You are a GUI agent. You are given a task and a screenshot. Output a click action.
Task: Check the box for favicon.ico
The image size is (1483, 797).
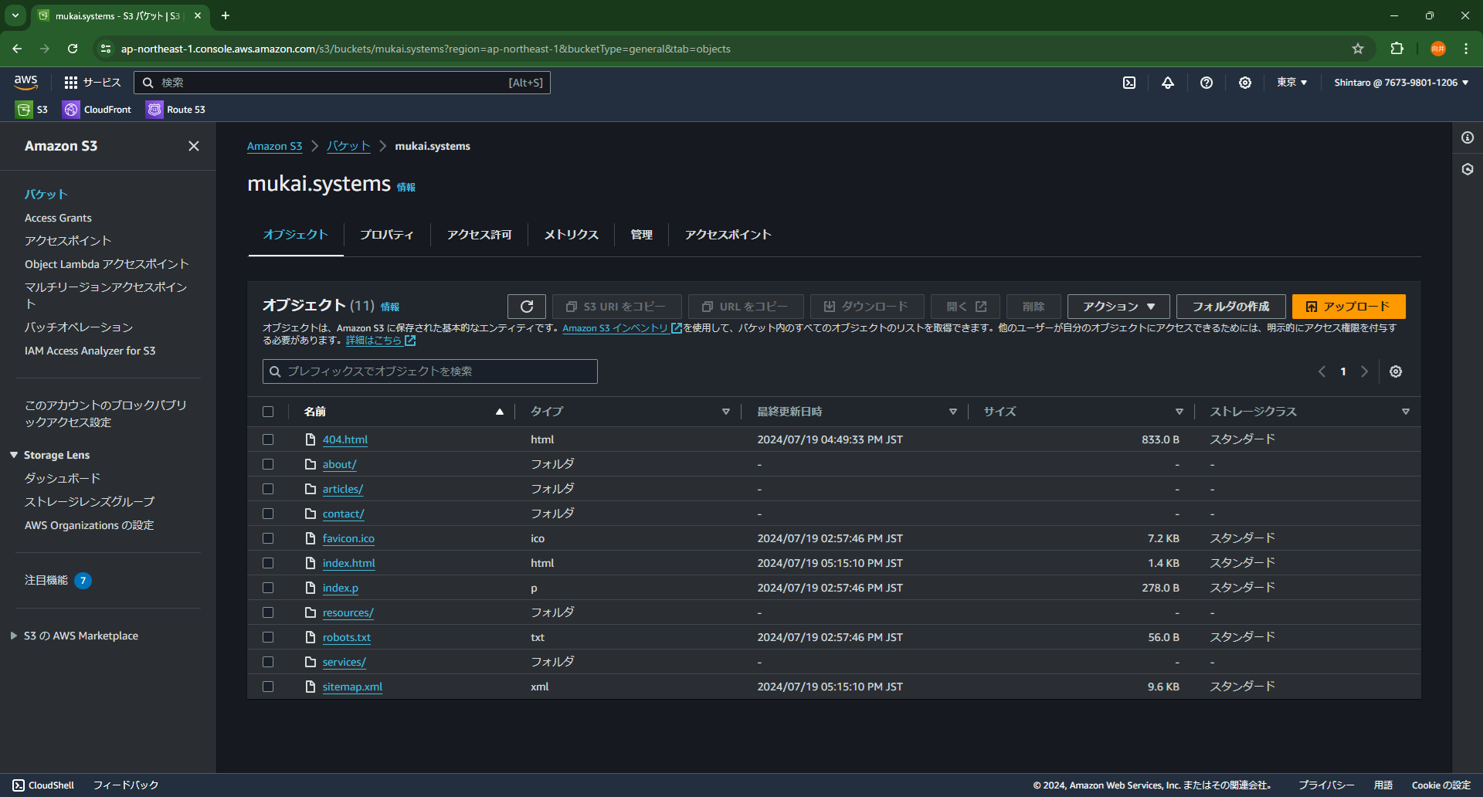[x=268, y=538]
